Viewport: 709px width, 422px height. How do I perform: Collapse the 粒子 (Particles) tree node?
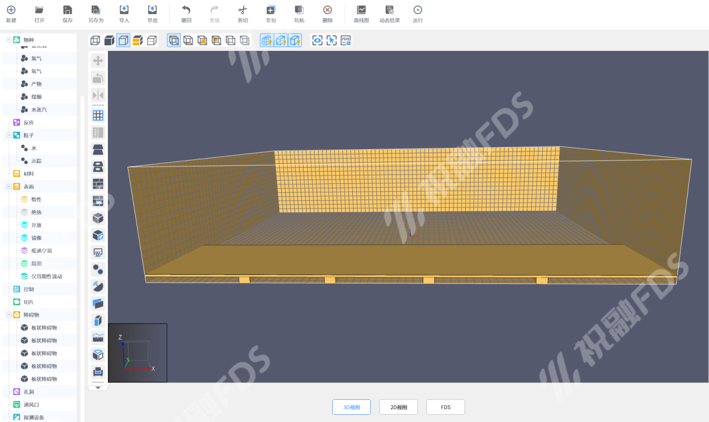tap(9, 135)
